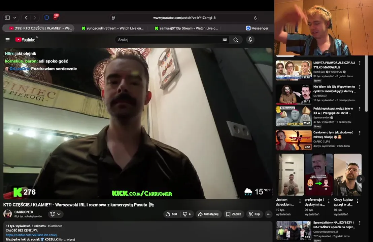
Task: Open Nie Wiem Ale Się Wypowiem video thumbnail
Action: [x=294, y=94]
